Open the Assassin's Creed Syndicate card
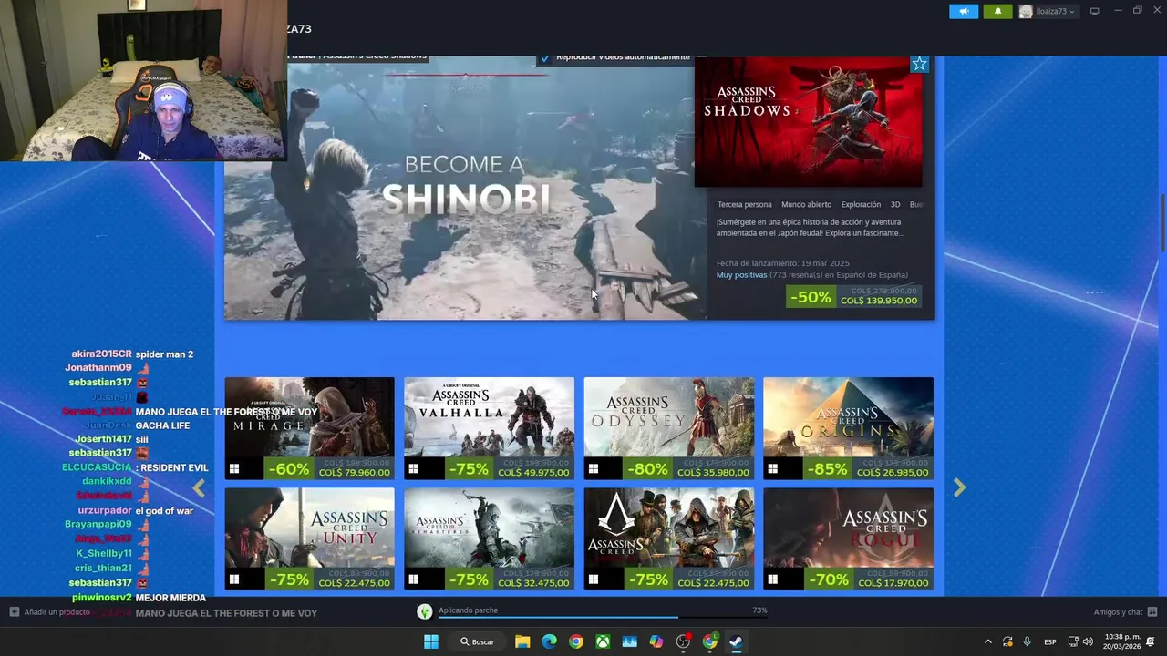Screen dimensions: 1167x656 pyautogui.click(x=668, y=538)
